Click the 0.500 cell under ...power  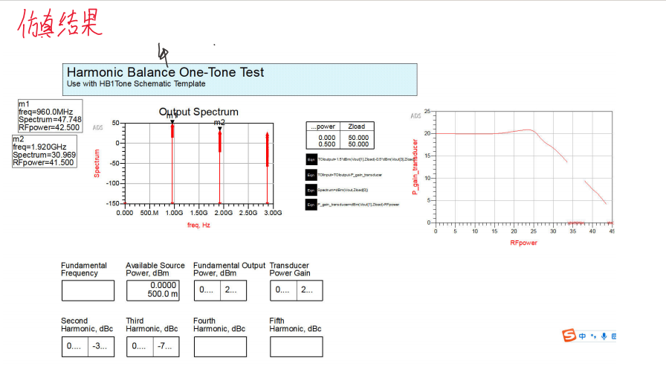[326, 144]
